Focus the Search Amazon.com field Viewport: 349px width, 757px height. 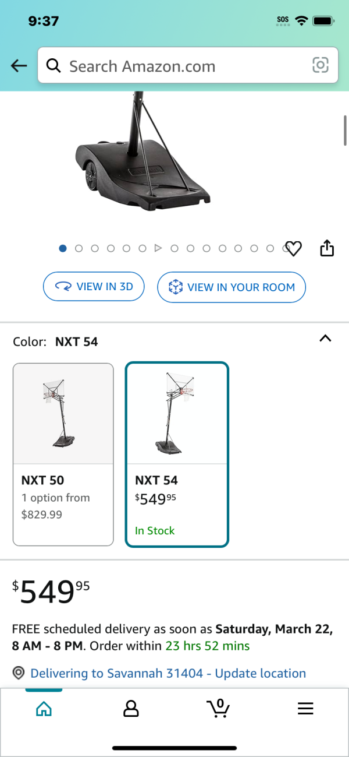point(188,65)
